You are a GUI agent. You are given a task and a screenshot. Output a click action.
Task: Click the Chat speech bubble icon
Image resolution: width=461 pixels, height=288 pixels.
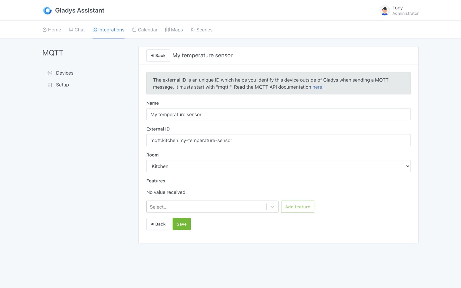pos(71,29)
